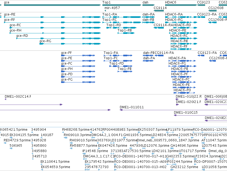
Task: Select transcript label HDAC6-RF
Action: (x=179, y=46)
